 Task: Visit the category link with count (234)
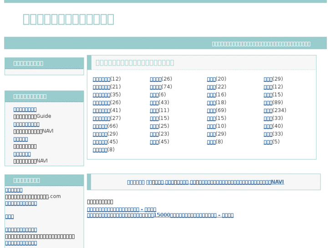[x=268, y=111]
